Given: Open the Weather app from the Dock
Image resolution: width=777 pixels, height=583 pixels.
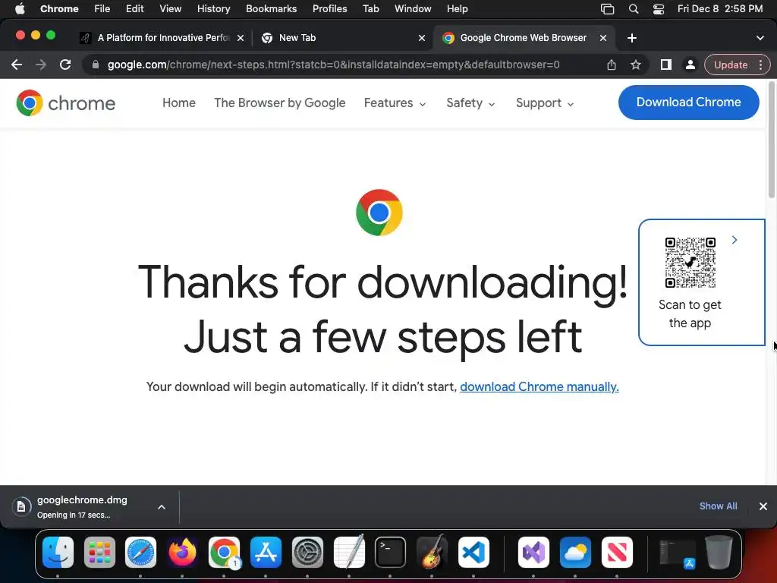Looking at the screenshot, I should (575, 552).
